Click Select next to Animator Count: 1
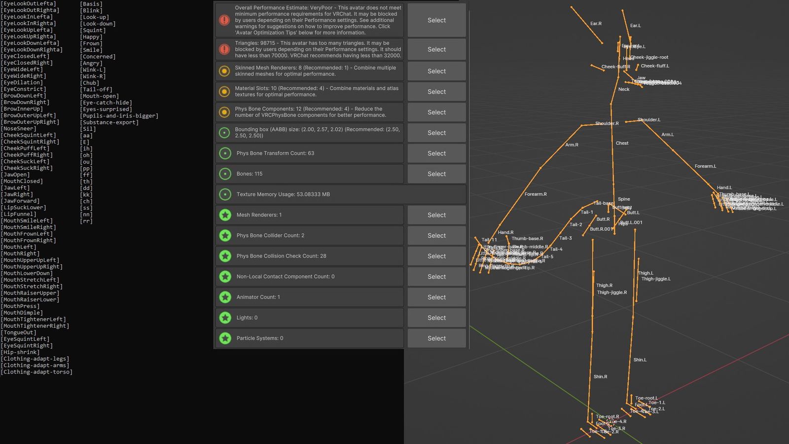 pos(436,297)
